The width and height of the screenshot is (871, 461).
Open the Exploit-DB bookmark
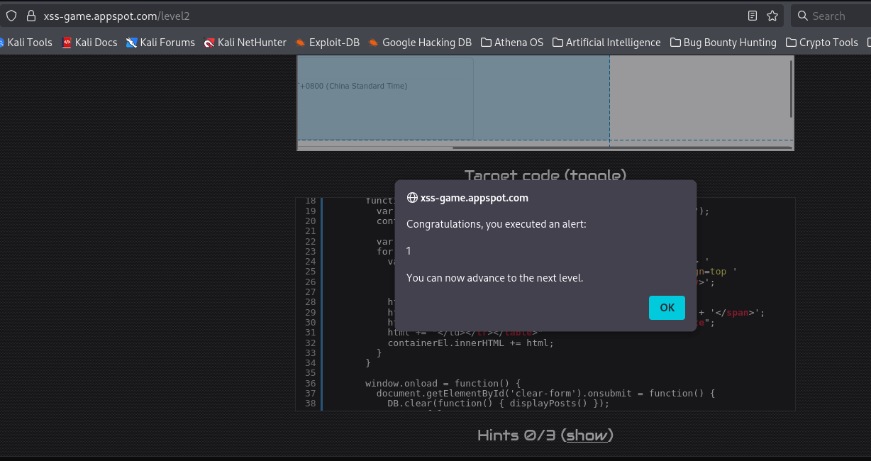click(x=327, y=43)
